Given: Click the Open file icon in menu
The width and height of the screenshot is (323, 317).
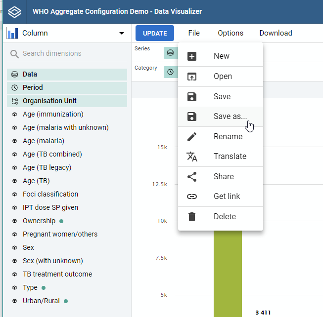Looking at the screenshot, I should (x=192, y=77).
